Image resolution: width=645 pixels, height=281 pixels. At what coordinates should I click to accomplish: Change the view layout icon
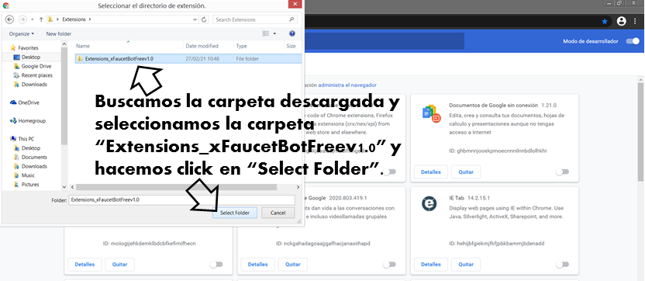click(266, 34)
